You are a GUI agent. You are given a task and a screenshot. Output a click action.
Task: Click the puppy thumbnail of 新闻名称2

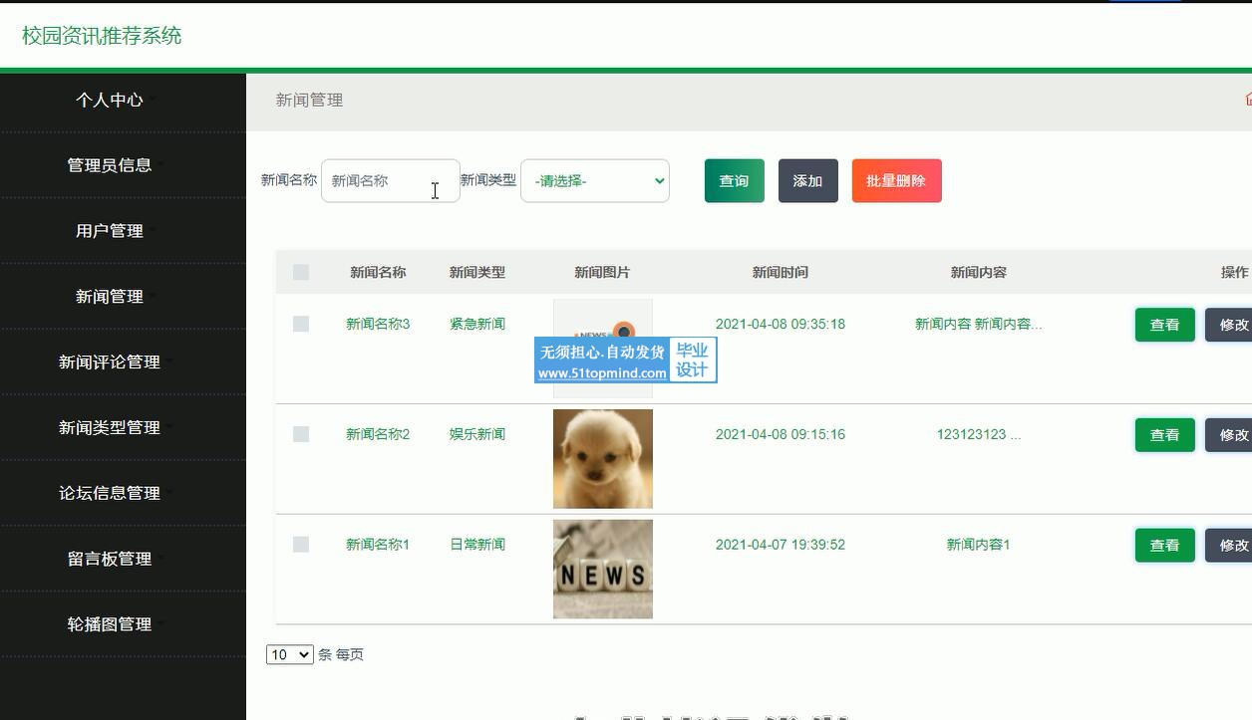(x=603, y=459)
